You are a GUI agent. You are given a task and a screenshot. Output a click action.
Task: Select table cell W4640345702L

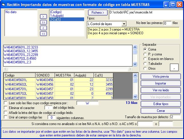tap(19, 94)
